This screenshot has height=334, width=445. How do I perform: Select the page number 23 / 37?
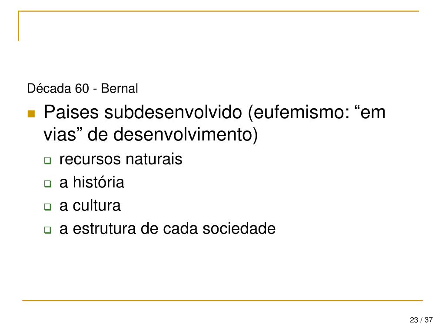[421, 320]
